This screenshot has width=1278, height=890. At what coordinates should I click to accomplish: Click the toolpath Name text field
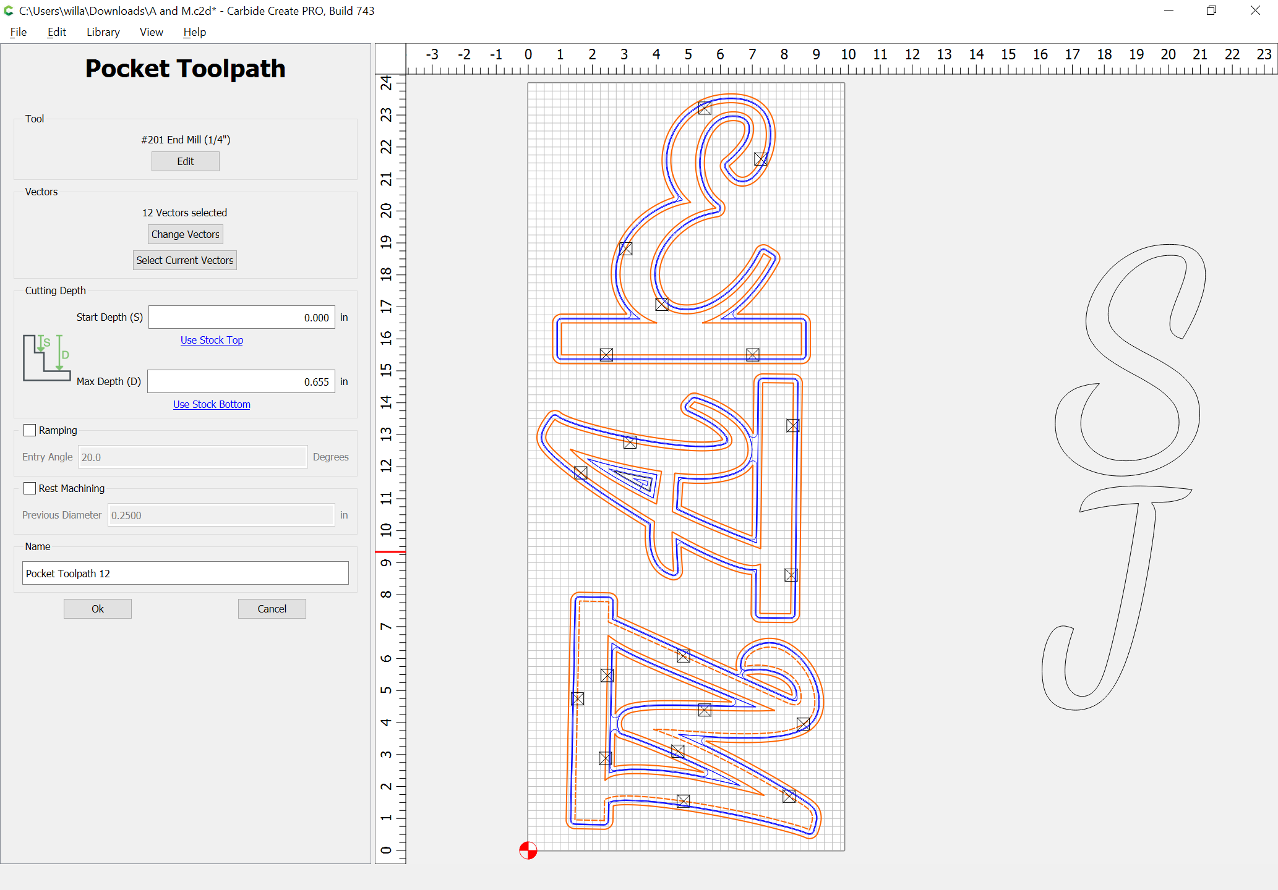[x=185, y=573]
